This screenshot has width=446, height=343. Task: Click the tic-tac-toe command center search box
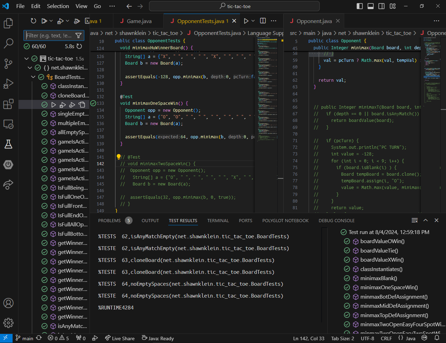pyautogui.click(x=234, y=6)
